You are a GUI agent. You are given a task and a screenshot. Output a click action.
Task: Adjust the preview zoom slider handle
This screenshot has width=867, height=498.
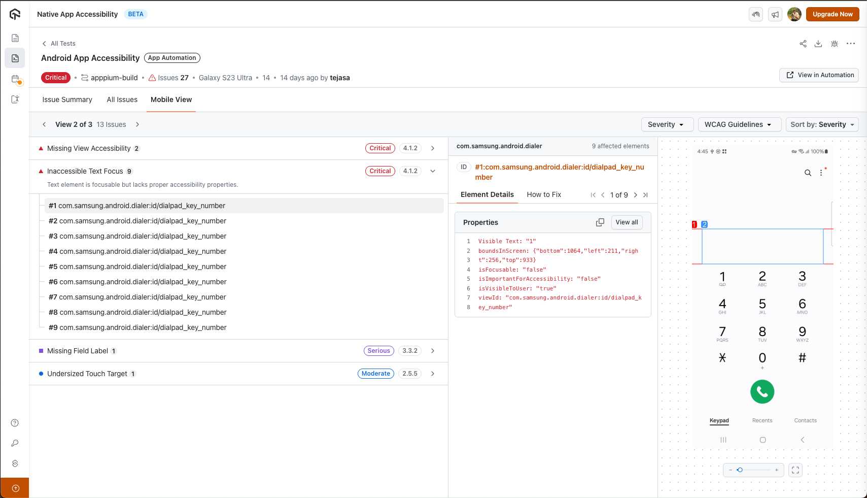(x=740, y=470)
